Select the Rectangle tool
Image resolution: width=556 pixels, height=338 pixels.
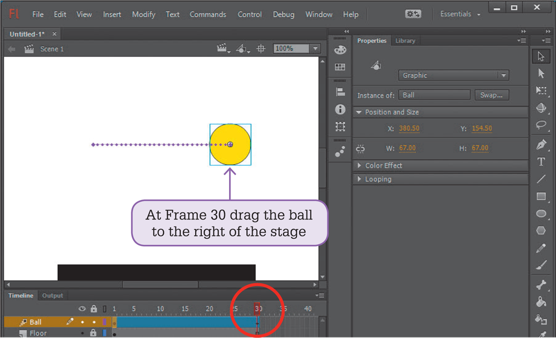pos(541,196)
